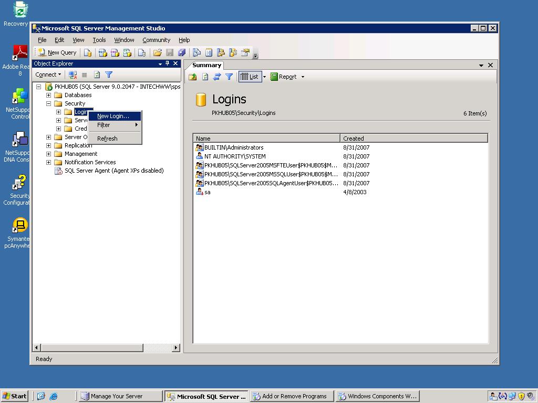Close the Object Explorer panel
Image resolution: width=538 pixels, height=403 pixels.
tap(175, 63)
